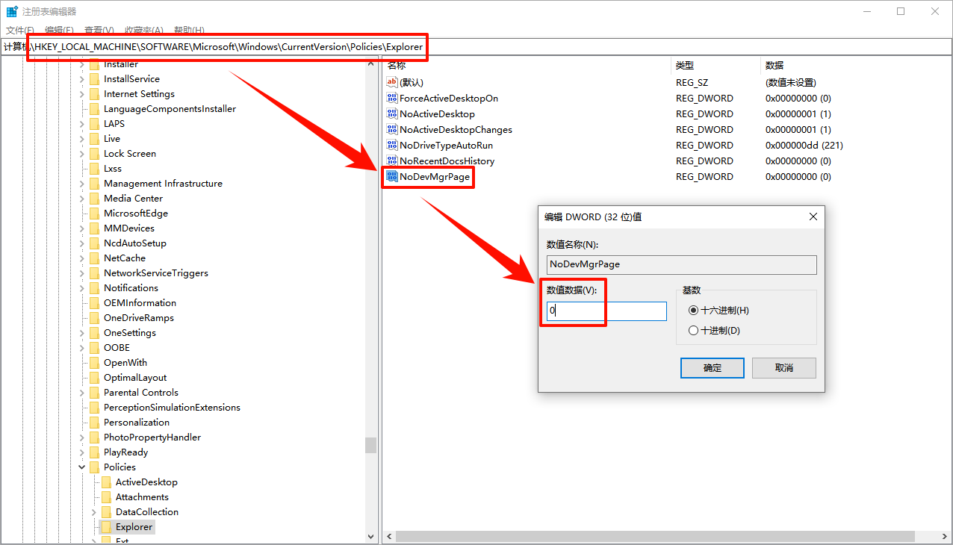Click the NoActiveDesktopChanges DWORD icon

pos(393,129)
